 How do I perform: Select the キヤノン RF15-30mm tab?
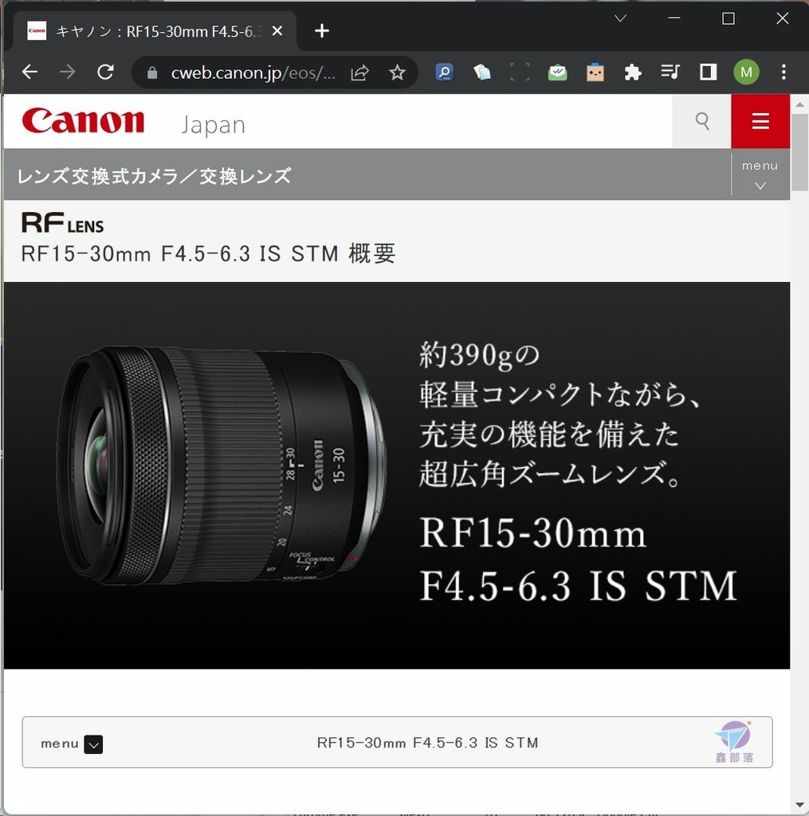click(155, 31)
